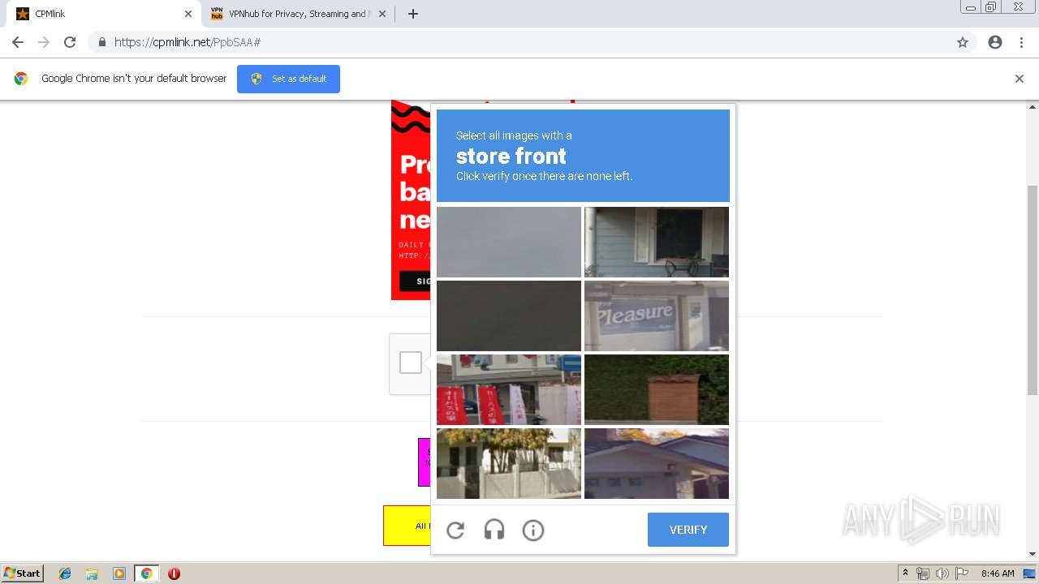1039x584 pixels.
Task: Open captcha help info icon
Action: click(533, 530)
